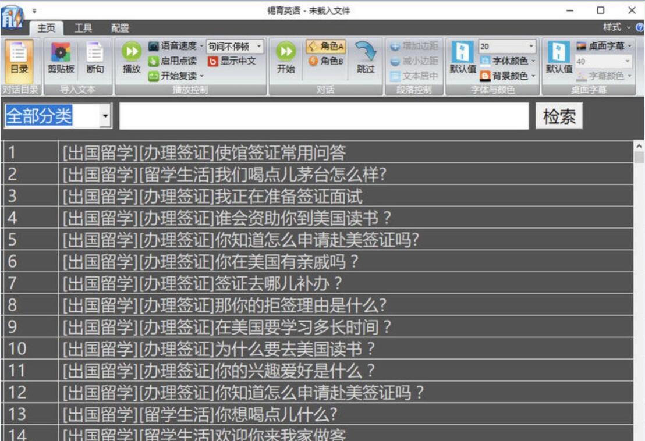Screen dimensions: 645x441
Task: Toggle 显示中文 Chinese display
Action: coord(232,61)
